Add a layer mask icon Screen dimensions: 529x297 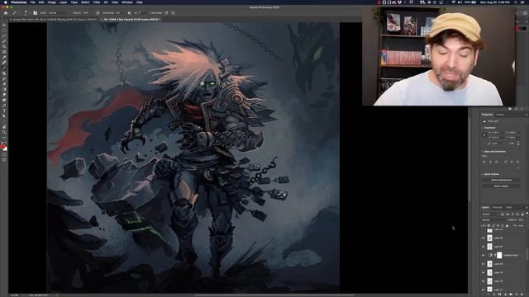click(499, 295)
